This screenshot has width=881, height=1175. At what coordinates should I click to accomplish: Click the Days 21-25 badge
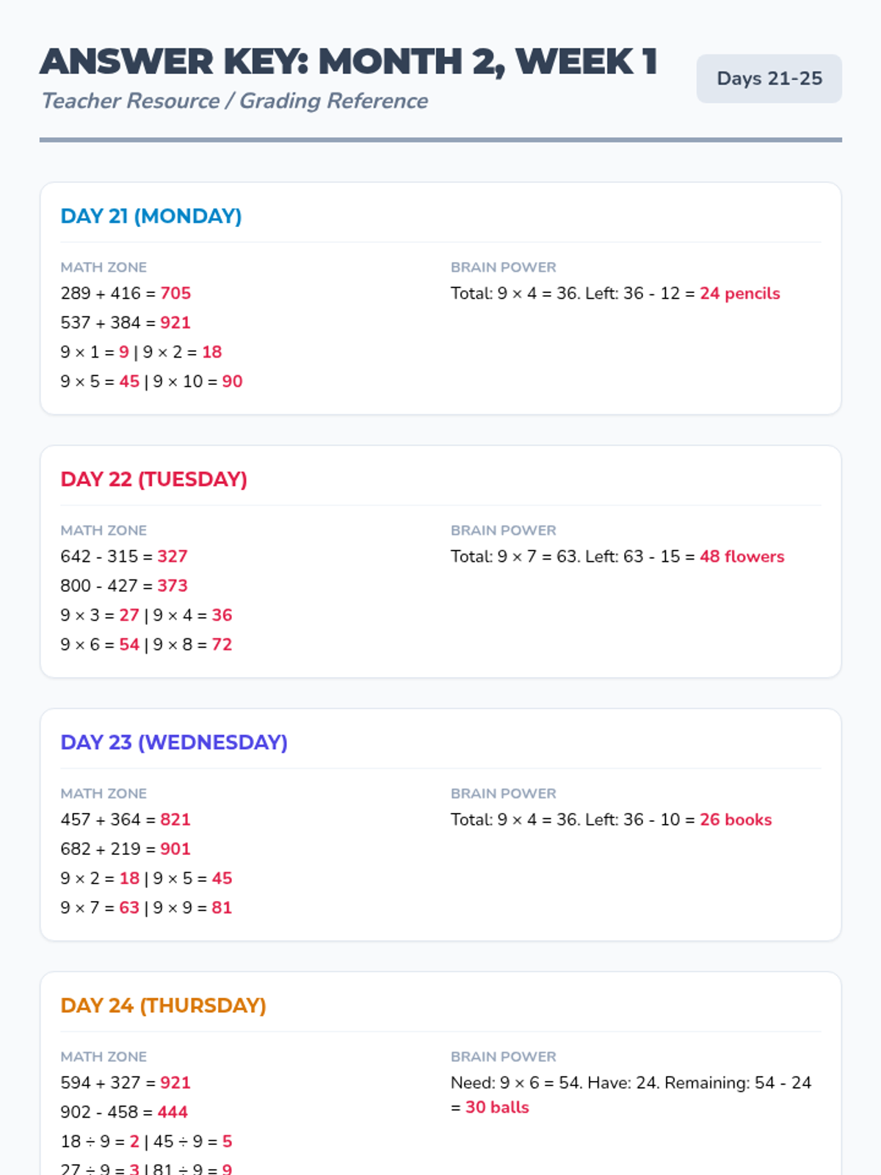pyautogui.click(x=769, y=79)
